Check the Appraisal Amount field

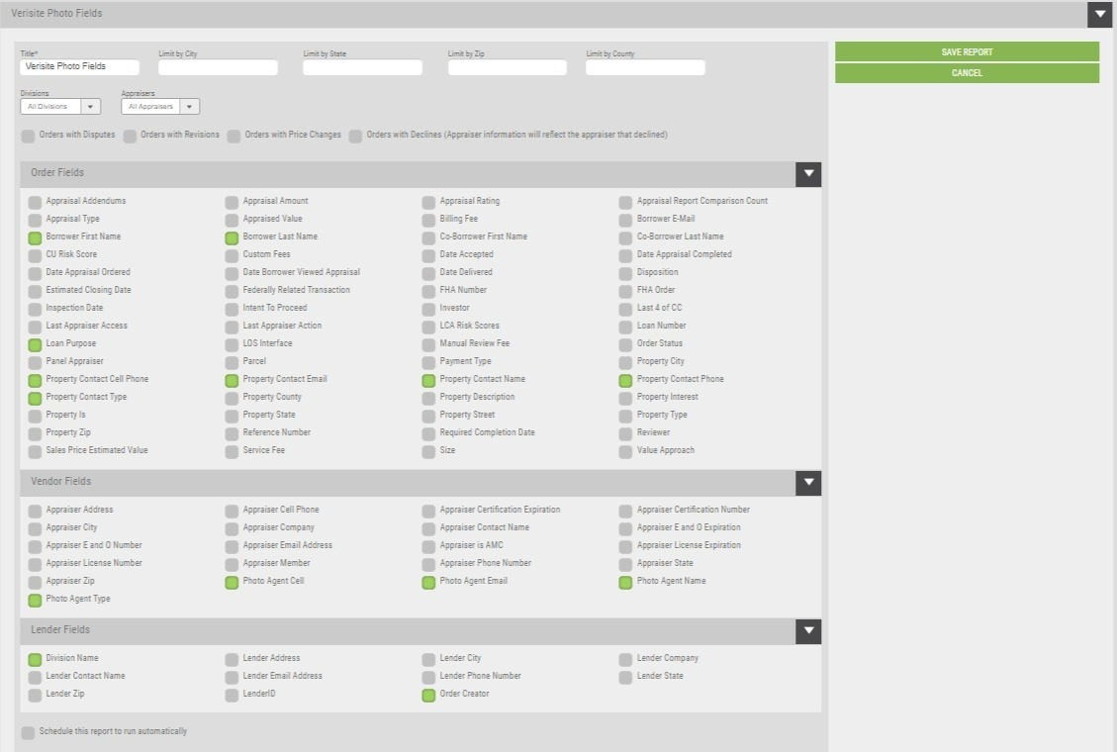point(232,202)
